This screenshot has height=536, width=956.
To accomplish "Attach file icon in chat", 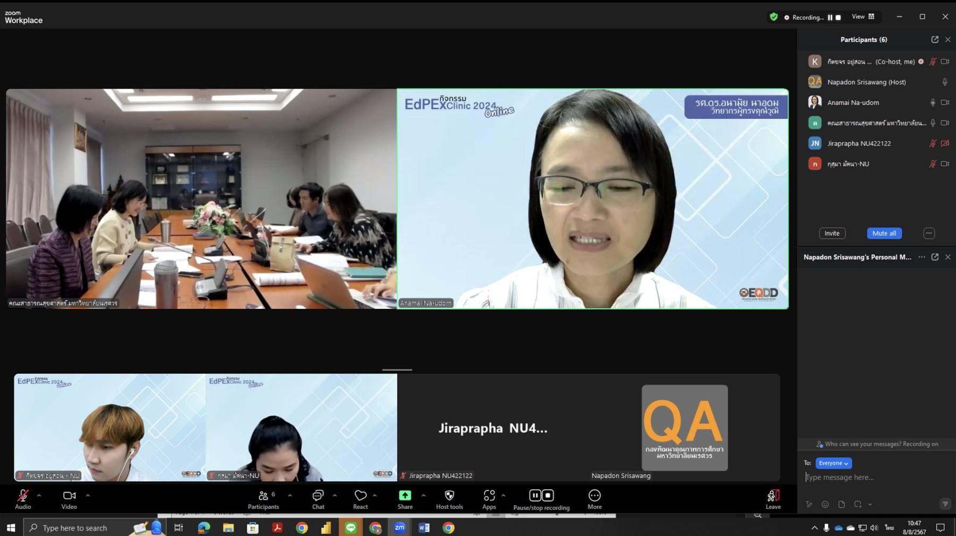I will [841, 504].
